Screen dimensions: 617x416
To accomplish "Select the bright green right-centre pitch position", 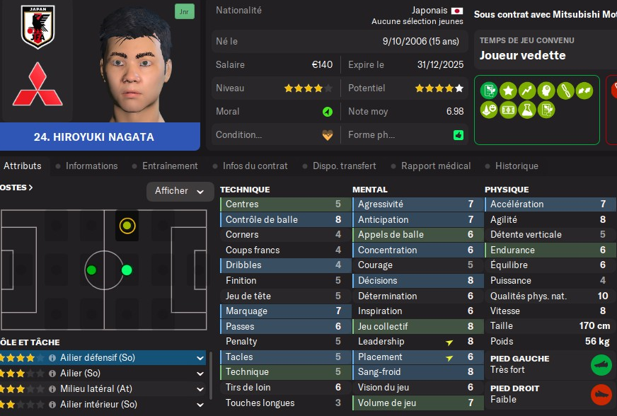I will click(x=127, y=270).
